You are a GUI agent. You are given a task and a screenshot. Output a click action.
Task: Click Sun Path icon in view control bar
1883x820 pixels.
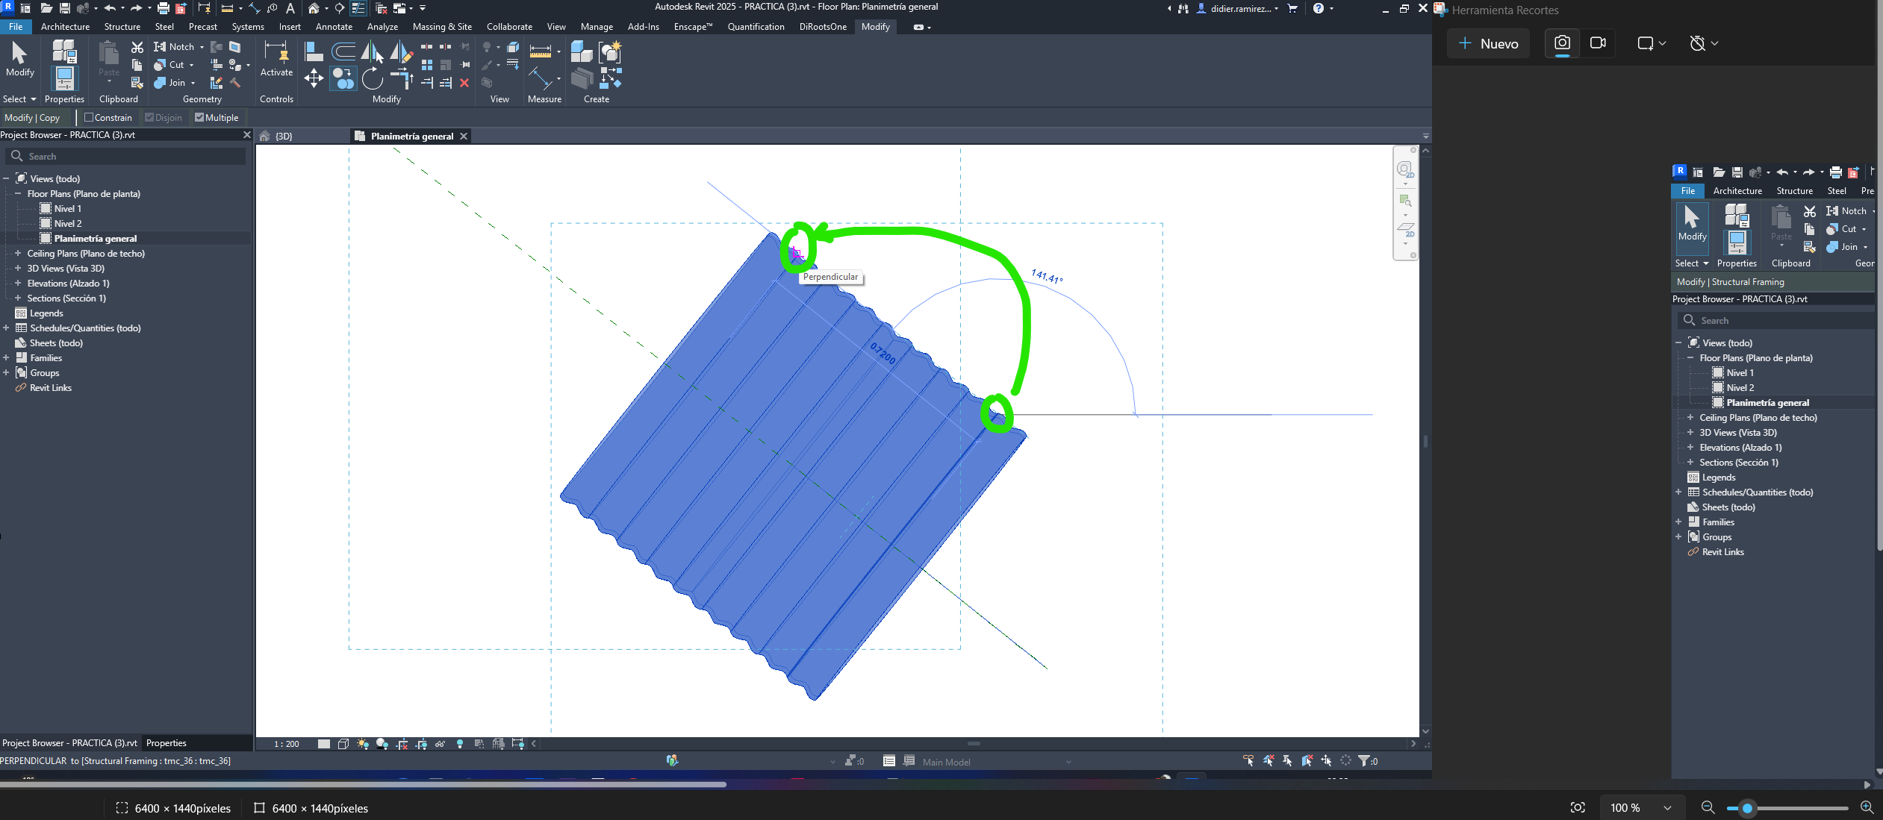click(x=363, y=743)
